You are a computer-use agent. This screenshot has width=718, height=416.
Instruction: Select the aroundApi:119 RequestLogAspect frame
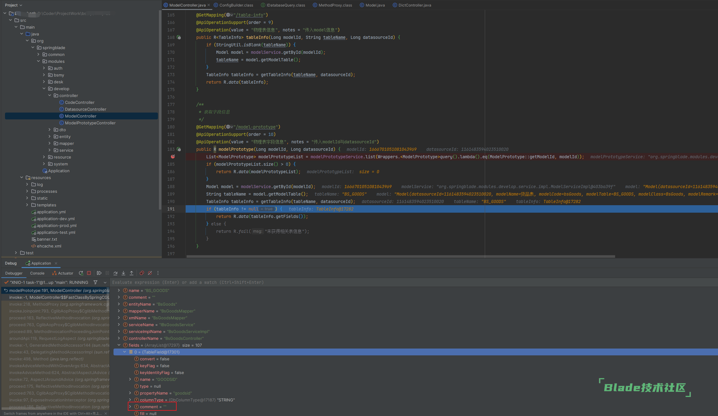[x=56, y=338]
